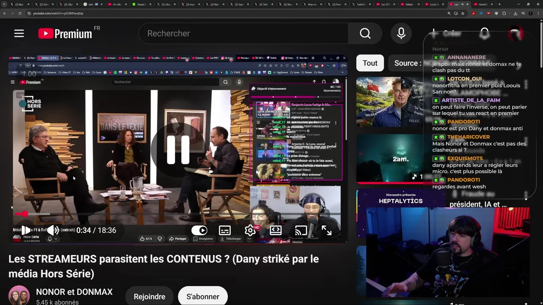
Task: Dislike the embedded video with thumbs down
Action: tap(160, 238)
